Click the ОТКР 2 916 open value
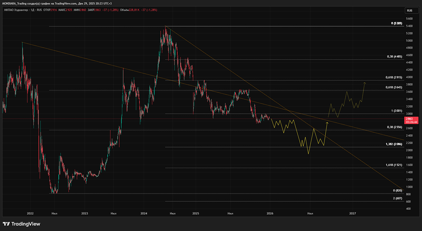This screenshot has width=422, height=231. 50,10
